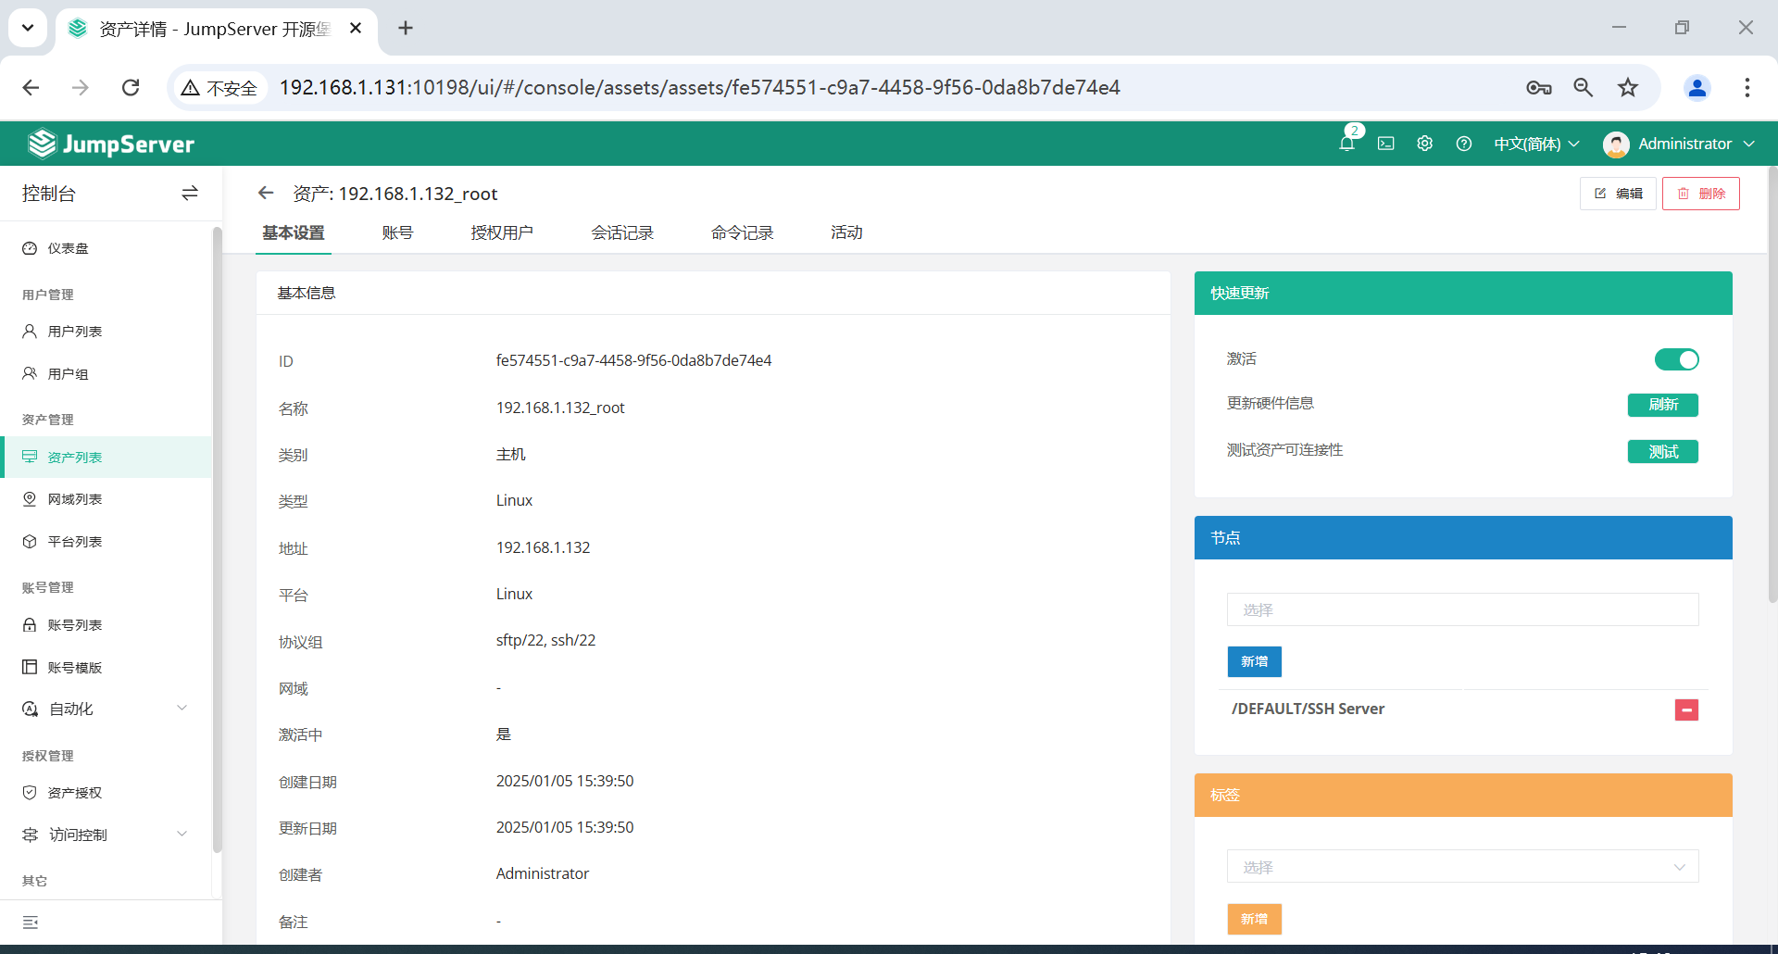Open a new browser tab
1778x954 pixels.
point(406,28)
